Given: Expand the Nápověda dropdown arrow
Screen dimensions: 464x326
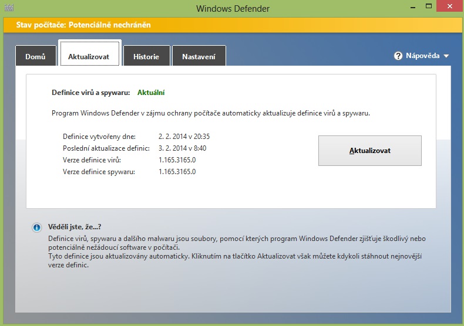Looking at the screenshot, I should (446, 56).
